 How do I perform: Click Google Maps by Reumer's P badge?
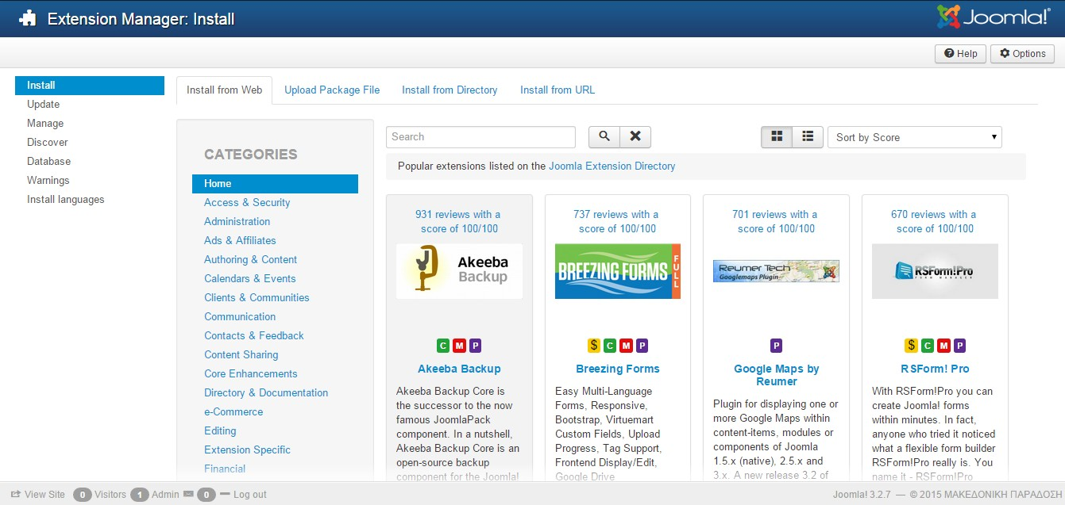(777, 346)
